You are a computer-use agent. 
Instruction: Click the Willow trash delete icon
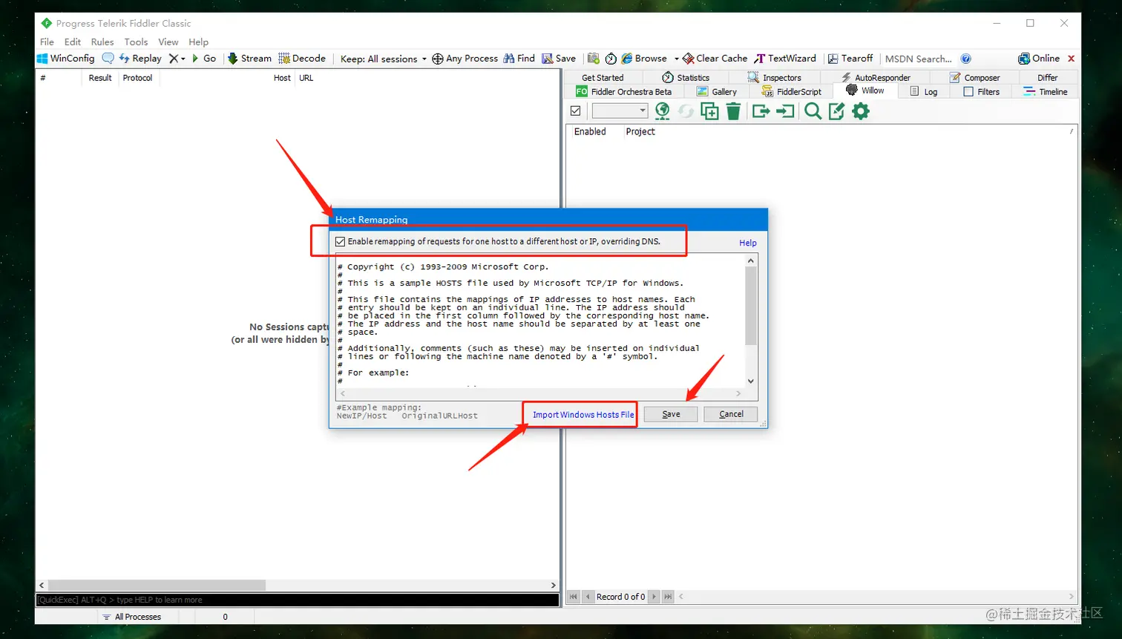(x=733, y=111)
